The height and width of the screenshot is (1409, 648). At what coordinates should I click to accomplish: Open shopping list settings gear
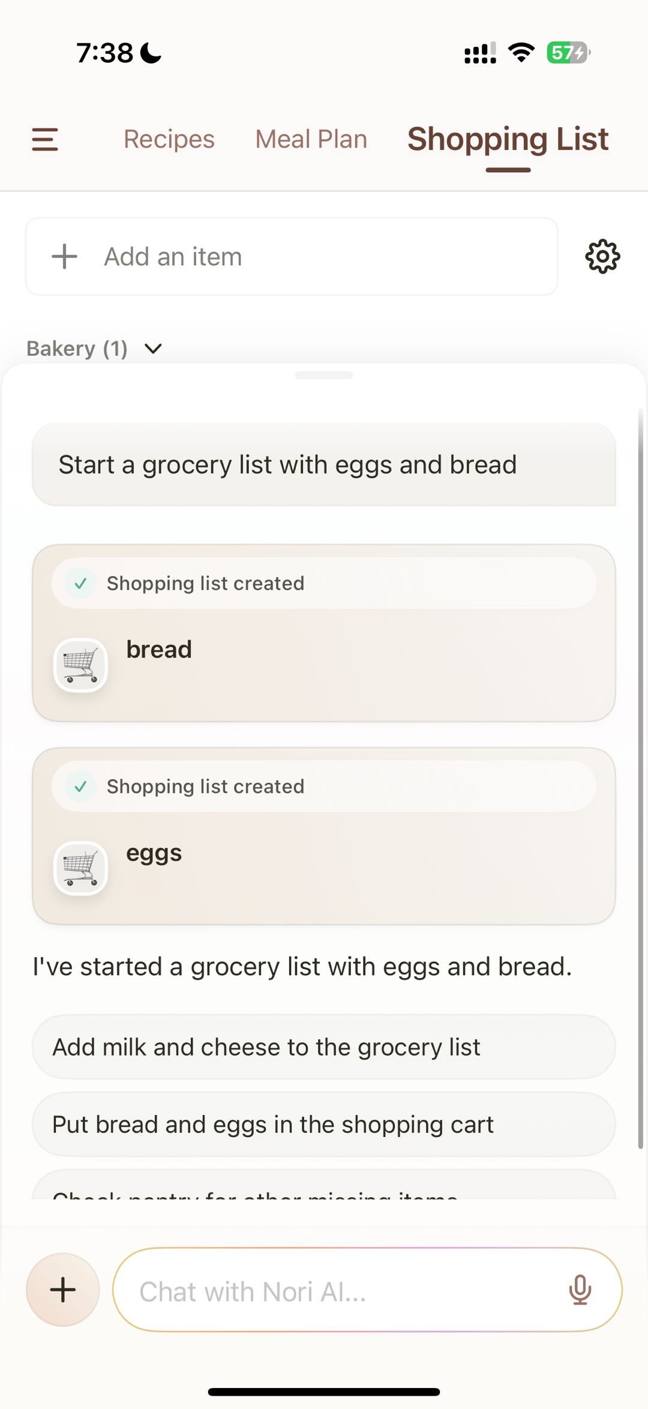point(602,257)
